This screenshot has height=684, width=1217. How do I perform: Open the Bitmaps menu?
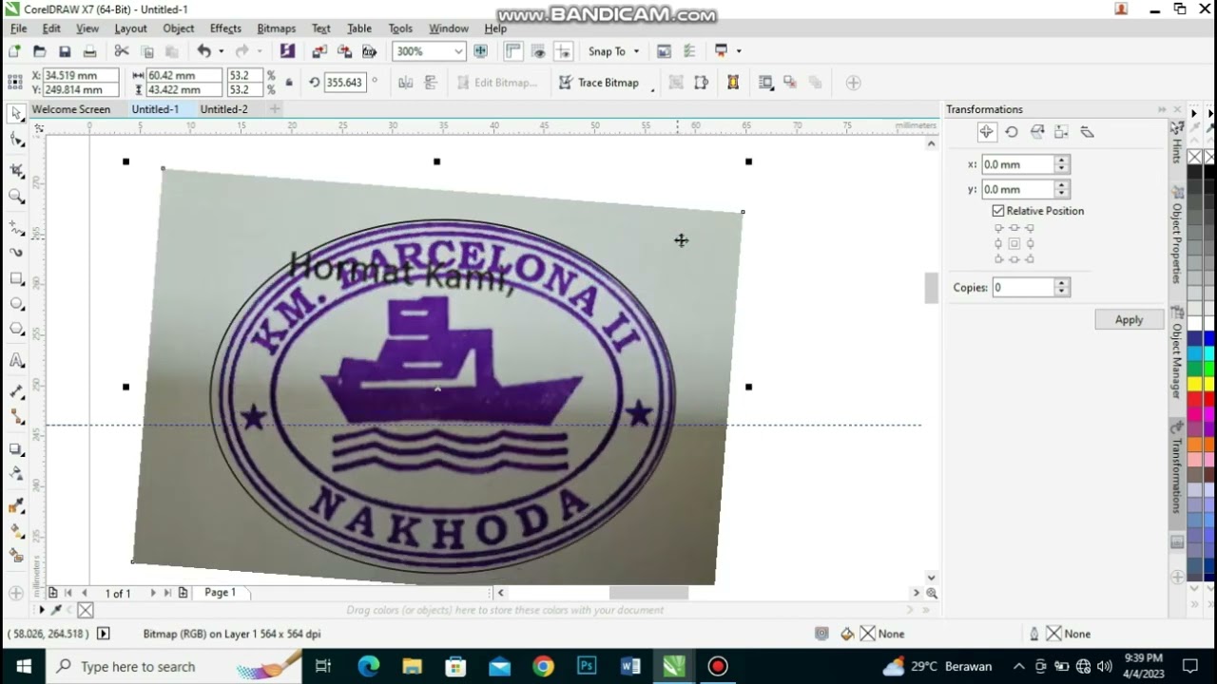[276, 28]
